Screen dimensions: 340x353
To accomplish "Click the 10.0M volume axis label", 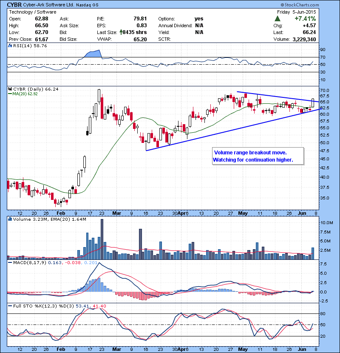I will click(x=327, y=223).
